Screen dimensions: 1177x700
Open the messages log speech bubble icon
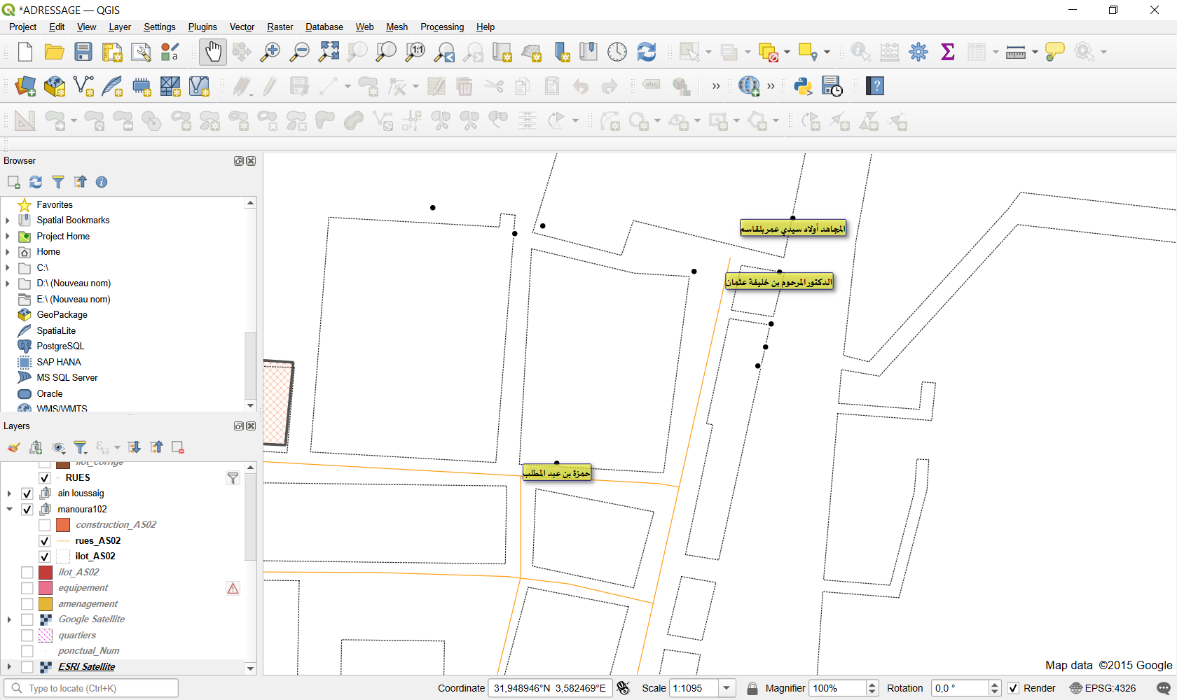(x=1164, y=688)
